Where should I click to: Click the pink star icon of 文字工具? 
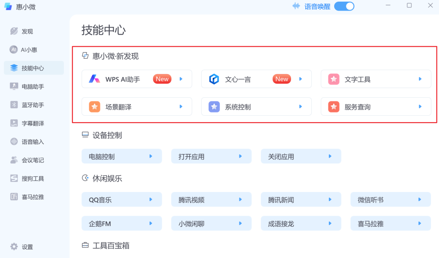[334, 79]
